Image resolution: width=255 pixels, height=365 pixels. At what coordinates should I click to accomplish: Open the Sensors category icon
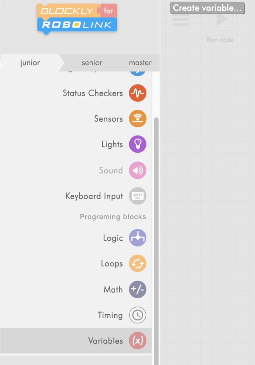137,119
